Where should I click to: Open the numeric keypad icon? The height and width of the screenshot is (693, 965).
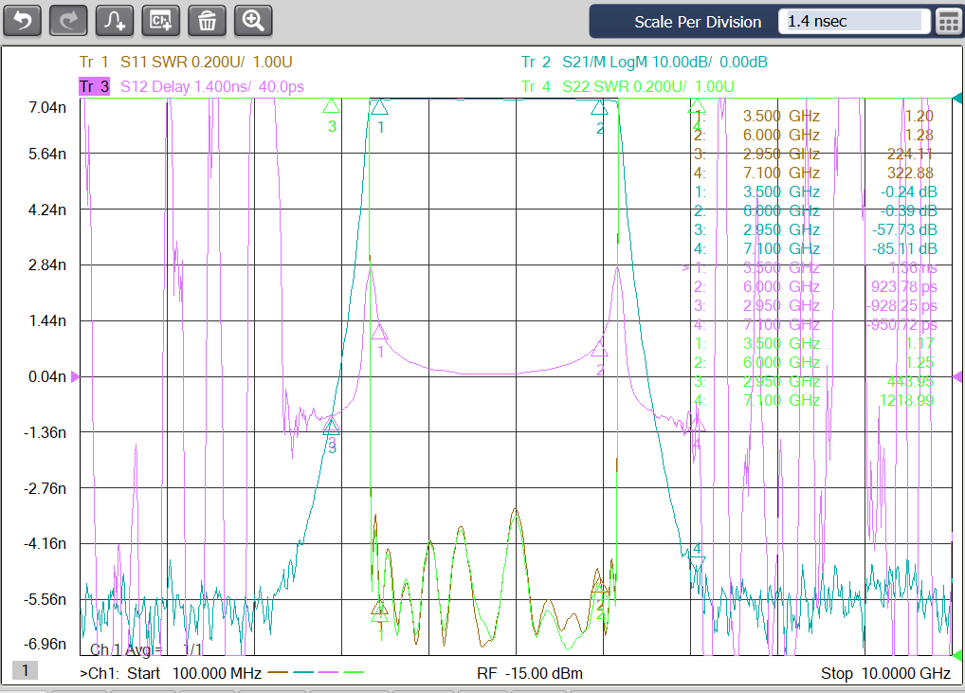(x=948, y=22)
